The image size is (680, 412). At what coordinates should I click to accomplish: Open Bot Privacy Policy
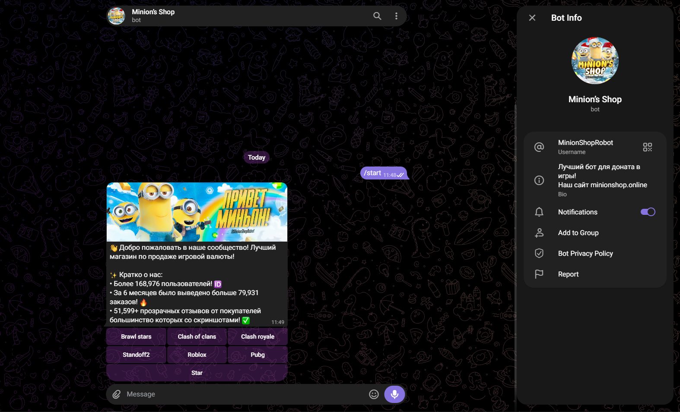[x=595, y=253]
